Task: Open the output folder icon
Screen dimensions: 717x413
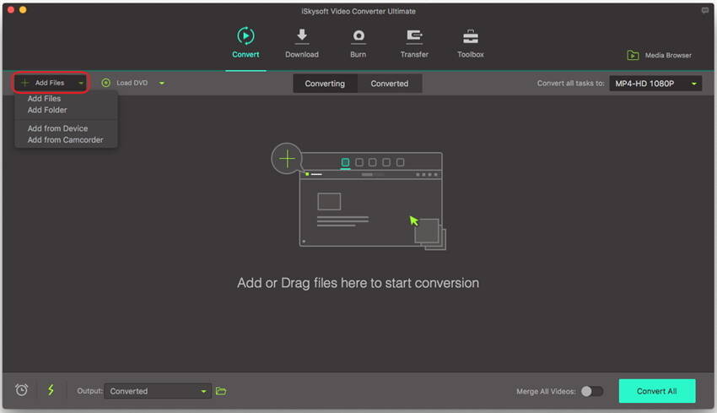Action: (221, 391)
